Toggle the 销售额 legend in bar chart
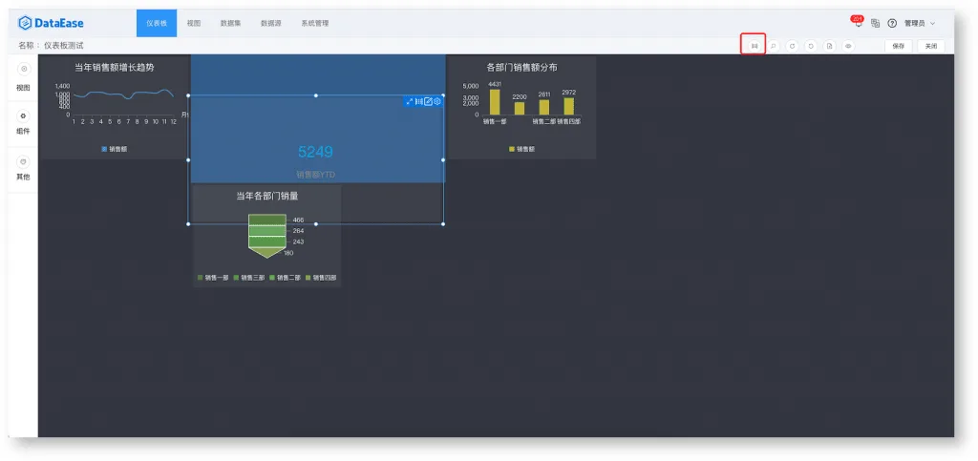The width and height of the screenshot is (978, 461). 522,149
